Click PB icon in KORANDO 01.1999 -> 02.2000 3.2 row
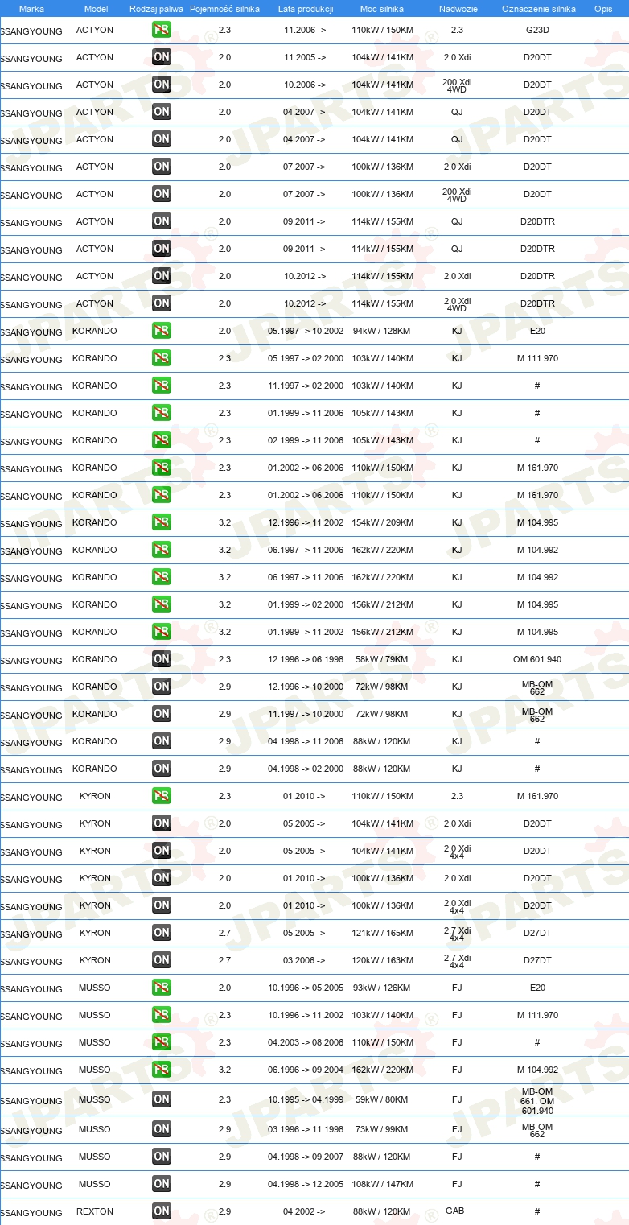 tap(162, 604)
